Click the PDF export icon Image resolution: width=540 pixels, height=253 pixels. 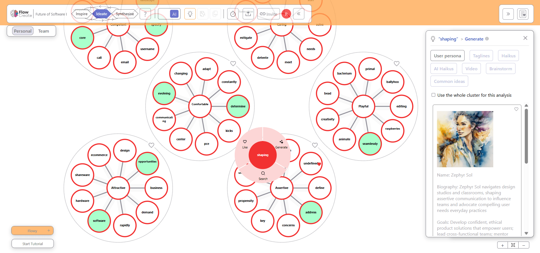(215, 14)
